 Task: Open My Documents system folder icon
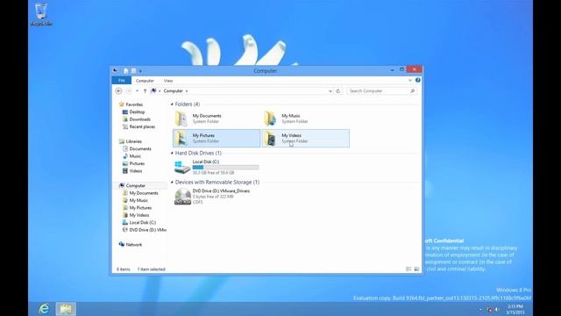coord(181,118)
